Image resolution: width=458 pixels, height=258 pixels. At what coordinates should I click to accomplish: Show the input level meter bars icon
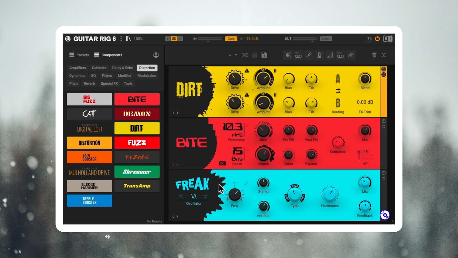pyautogui.click(x=330, y=55)
